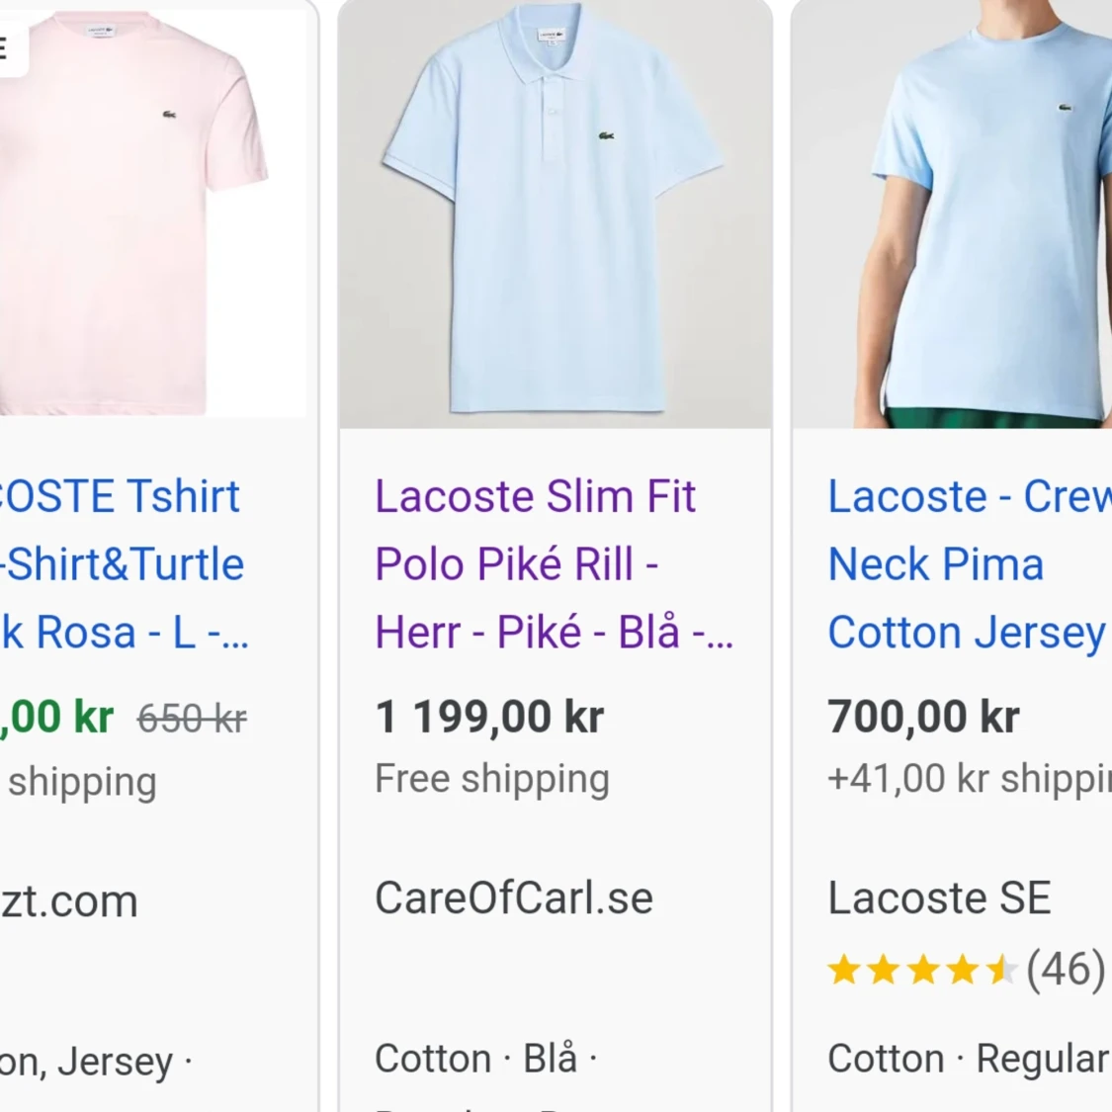The image size is (1112, 1112).
Task: Open the Lacoste Crew Neck Pima Cotton listing
Action: pos(964,563)
